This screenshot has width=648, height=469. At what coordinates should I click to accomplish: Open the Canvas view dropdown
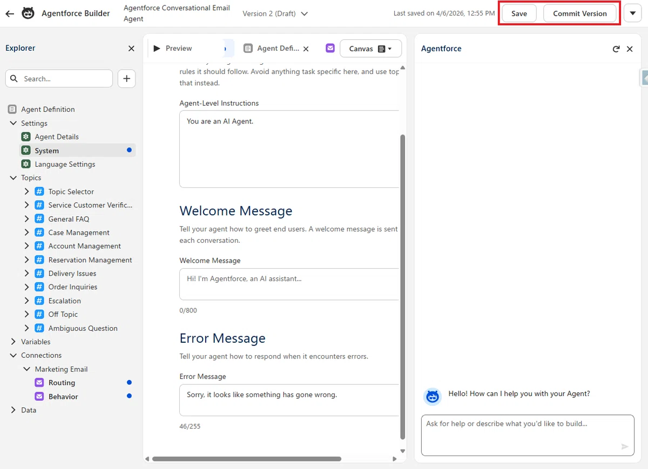point(370,49)
